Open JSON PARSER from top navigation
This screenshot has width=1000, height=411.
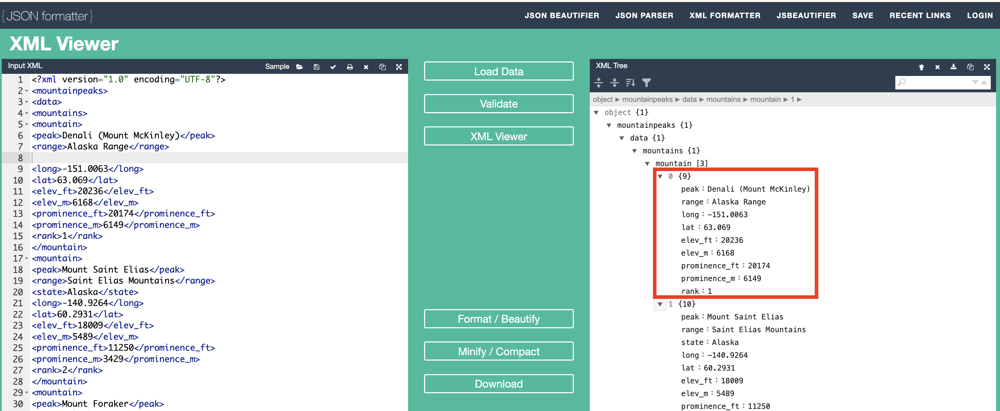(644, 16)
